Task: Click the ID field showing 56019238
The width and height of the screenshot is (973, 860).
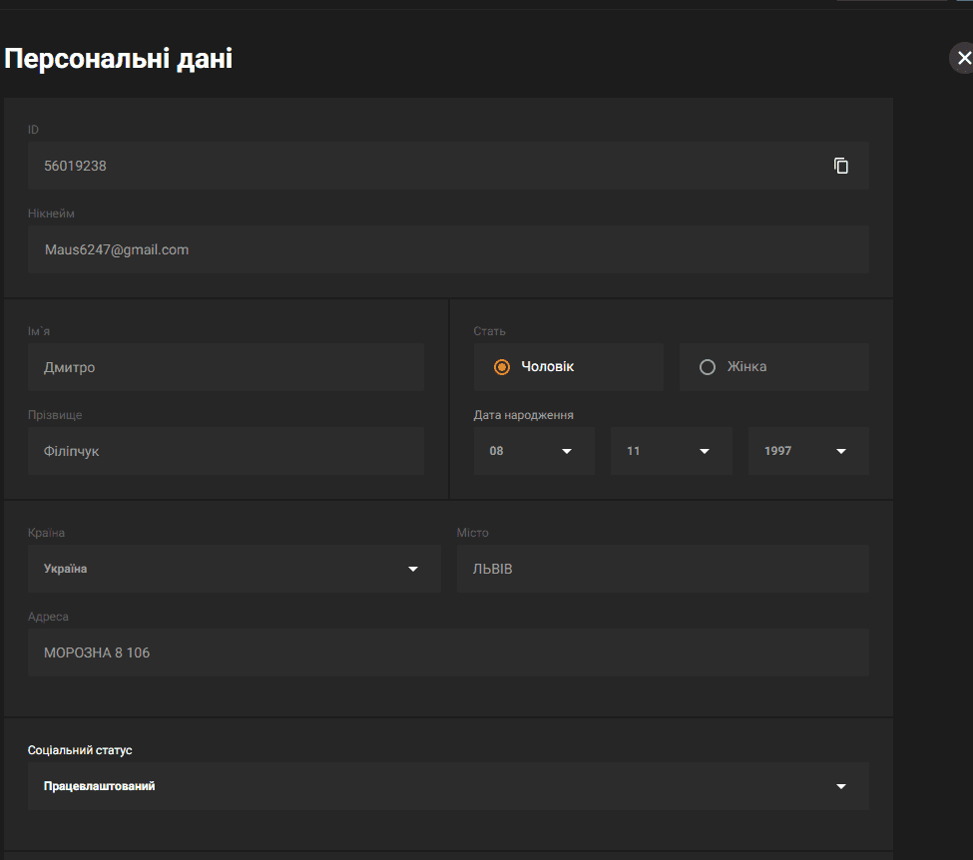Action: click(448, 166)
